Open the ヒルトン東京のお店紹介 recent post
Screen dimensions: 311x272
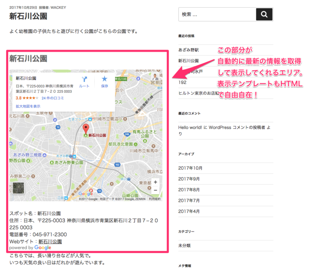coord(200,93)
